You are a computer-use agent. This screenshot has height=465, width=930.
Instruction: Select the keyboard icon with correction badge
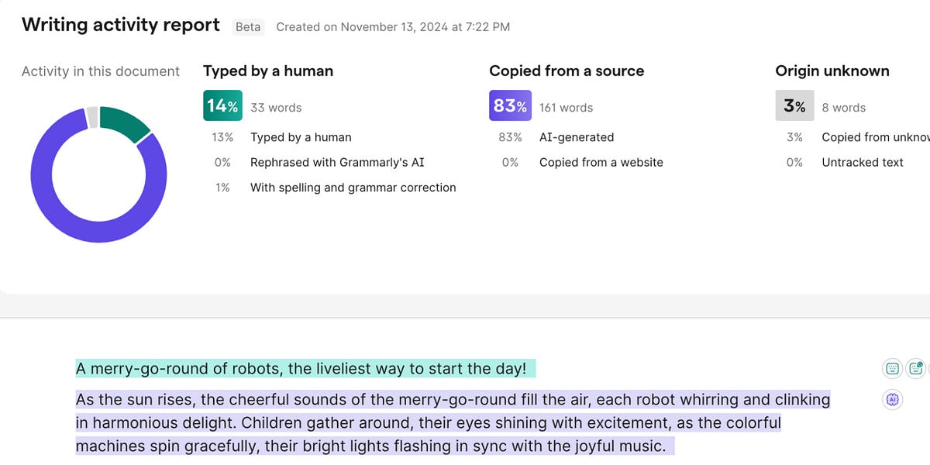tap(915, 367)
